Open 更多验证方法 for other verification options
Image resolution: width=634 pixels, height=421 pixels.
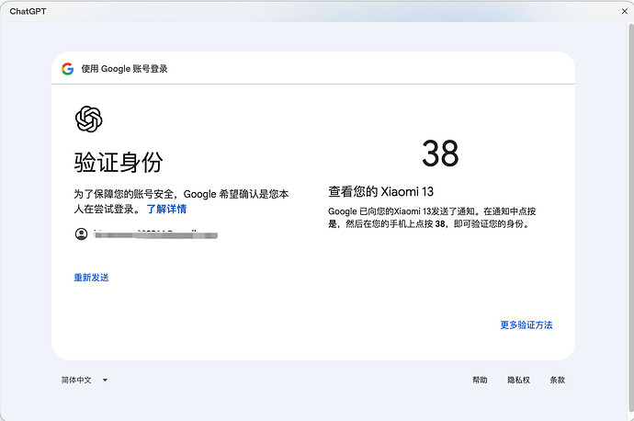(x=526, y=324)
